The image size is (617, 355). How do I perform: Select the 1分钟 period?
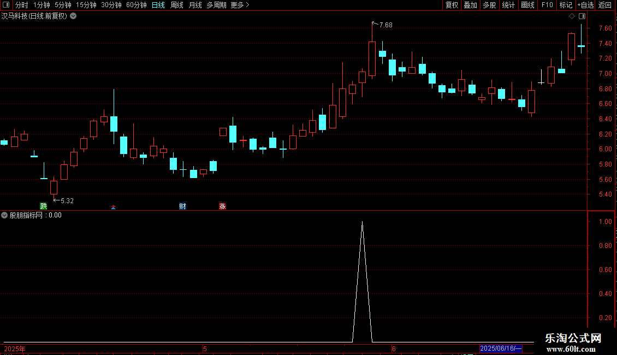coord(41,5)
